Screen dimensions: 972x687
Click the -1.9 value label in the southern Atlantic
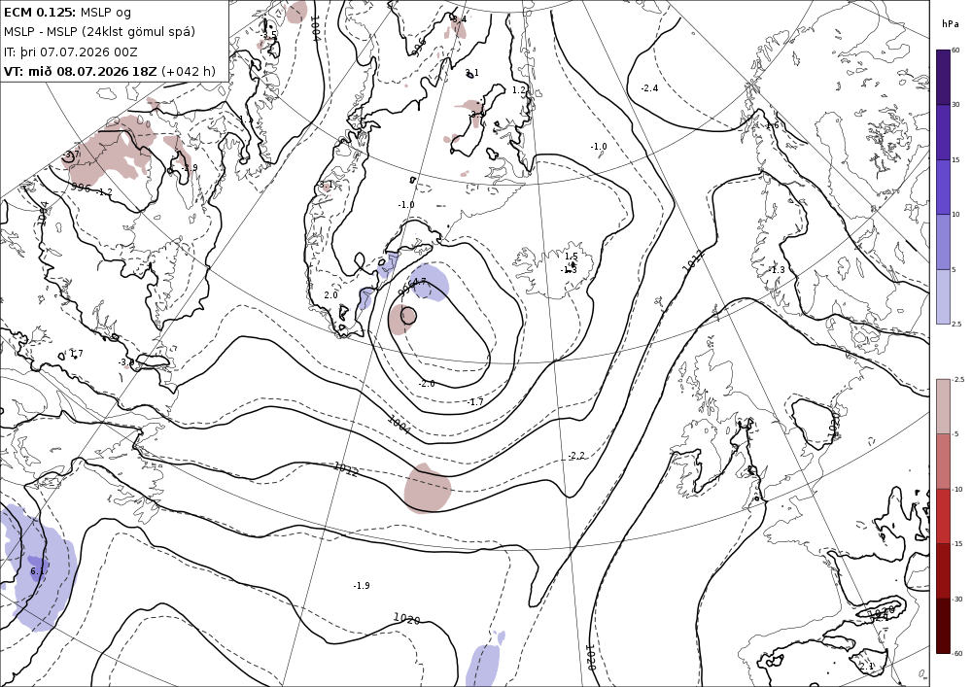tap(362, 585)
